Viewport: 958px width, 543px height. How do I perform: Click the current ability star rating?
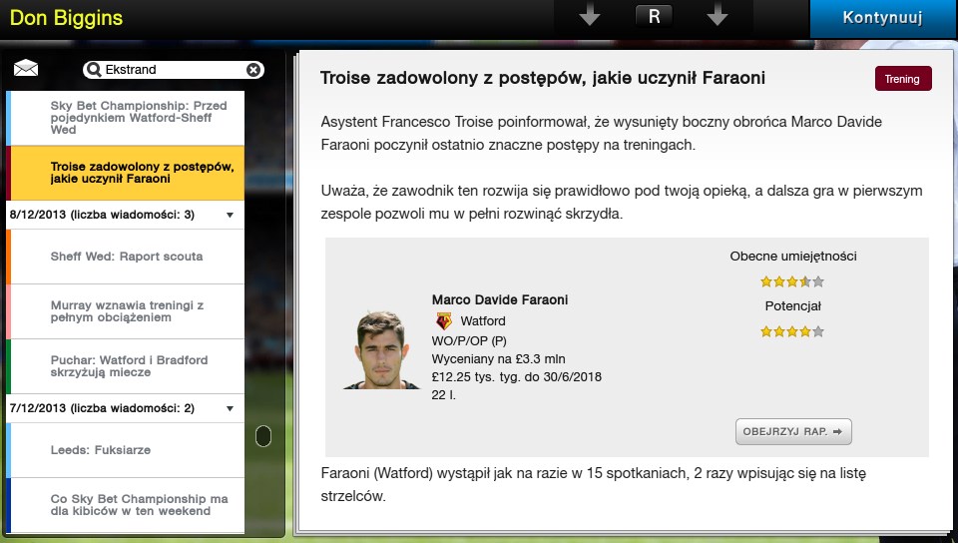coord(792,281)
